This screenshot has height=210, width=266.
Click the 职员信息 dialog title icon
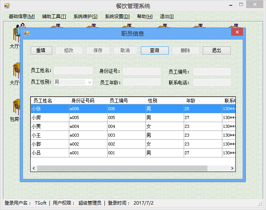click(x=27, y=33)
